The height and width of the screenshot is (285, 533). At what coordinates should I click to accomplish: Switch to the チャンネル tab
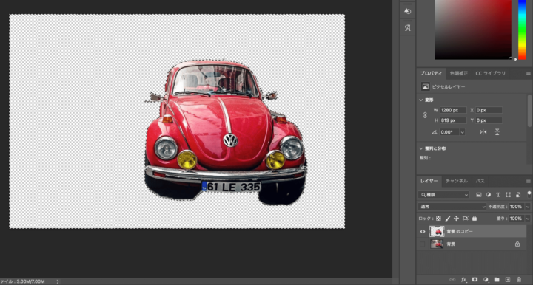point(456,181)
